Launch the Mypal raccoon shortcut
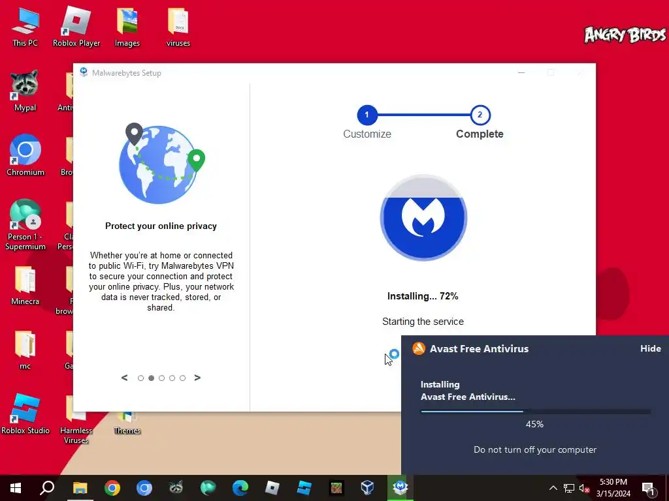This screenshot has width=669, height=501. pyautogui.click(x=25, y=91)
